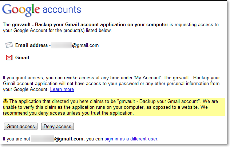Viewport: 230px width, 147px height.
Task: Click the blurred username after 'If you are not'
Action: click(x=42, y=139)
